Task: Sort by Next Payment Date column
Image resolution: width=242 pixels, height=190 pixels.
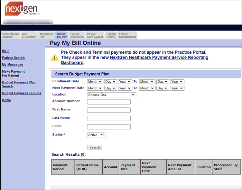Action: (153, 167)
